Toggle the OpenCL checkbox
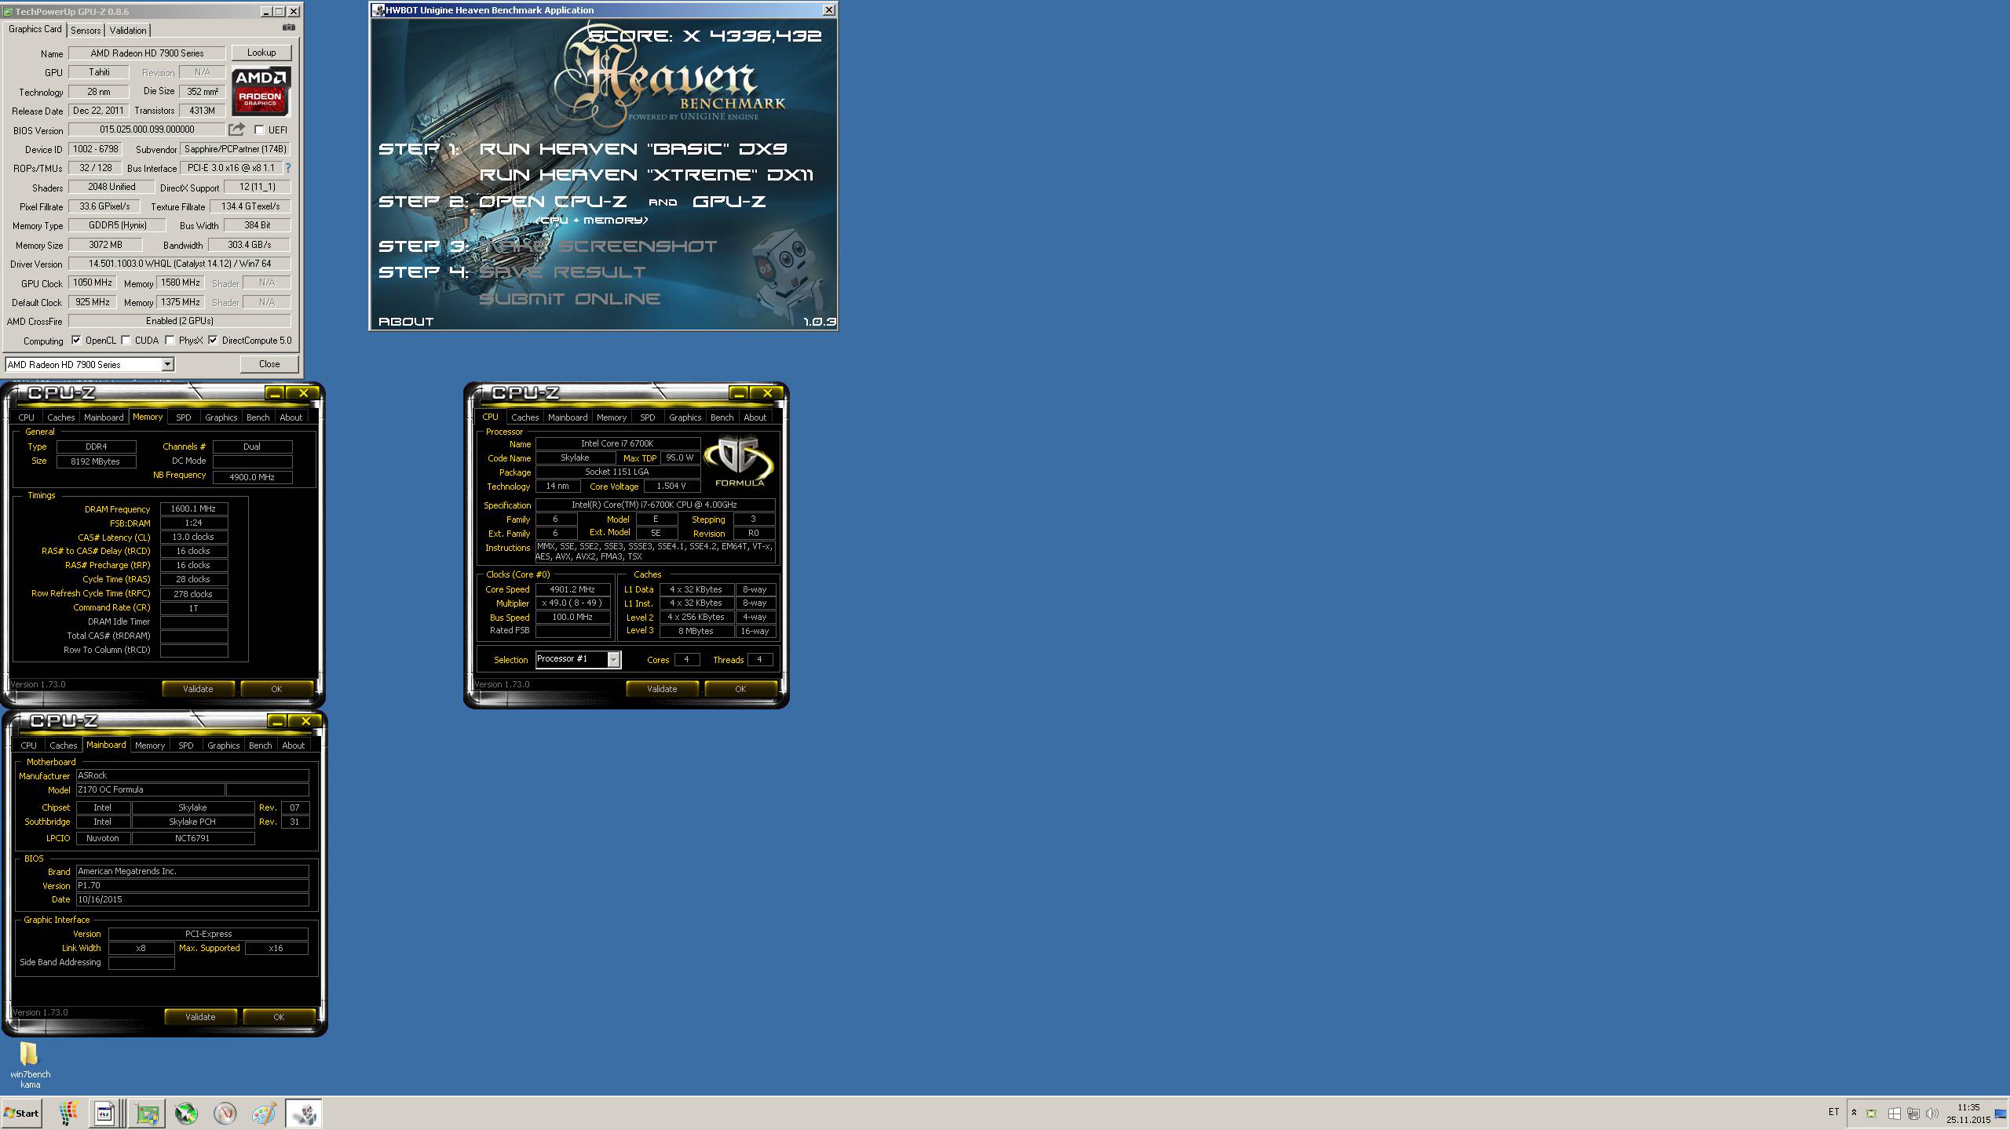 [x=76, y=340]
